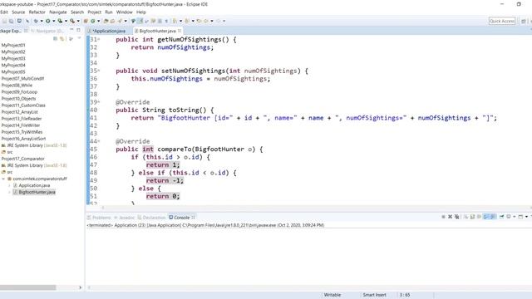532x299 pixels.
Task: Collapse the compareTo method fold marker at line 44
Action: [x=99, y=141]
